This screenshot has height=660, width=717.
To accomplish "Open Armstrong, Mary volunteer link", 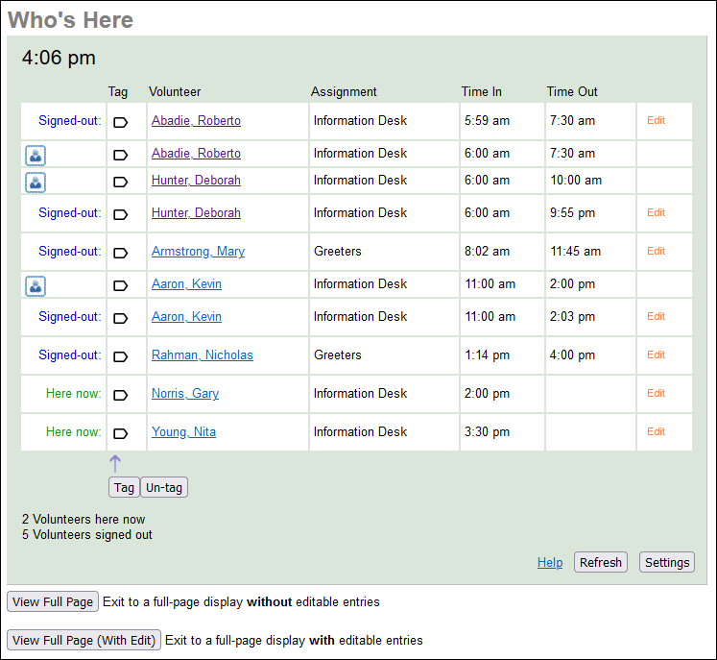I will [198, 252].
